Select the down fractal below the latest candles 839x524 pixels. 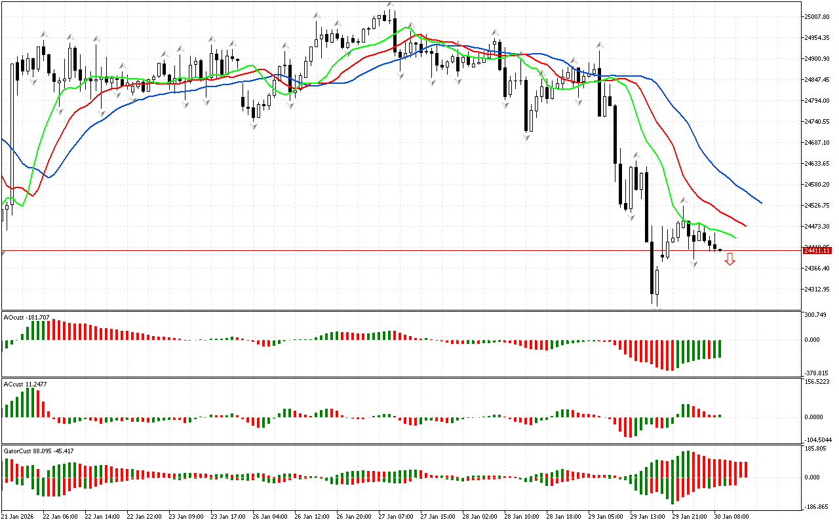[693, 263]
